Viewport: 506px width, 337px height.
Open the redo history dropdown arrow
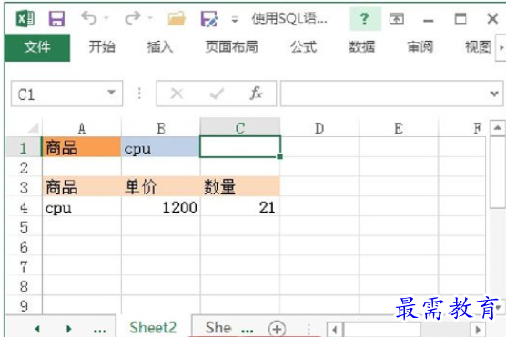(x=150, y=18)
